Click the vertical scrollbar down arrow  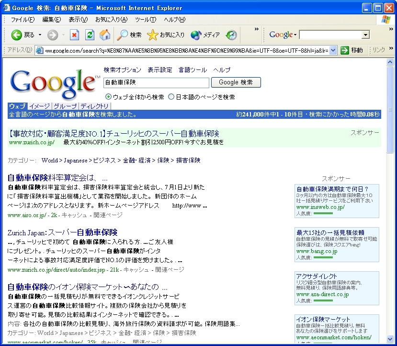[390, 339]
